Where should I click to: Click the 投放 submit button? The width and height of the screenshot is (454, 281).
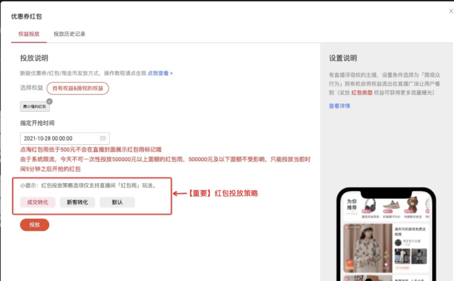click(x=34, y=225)
